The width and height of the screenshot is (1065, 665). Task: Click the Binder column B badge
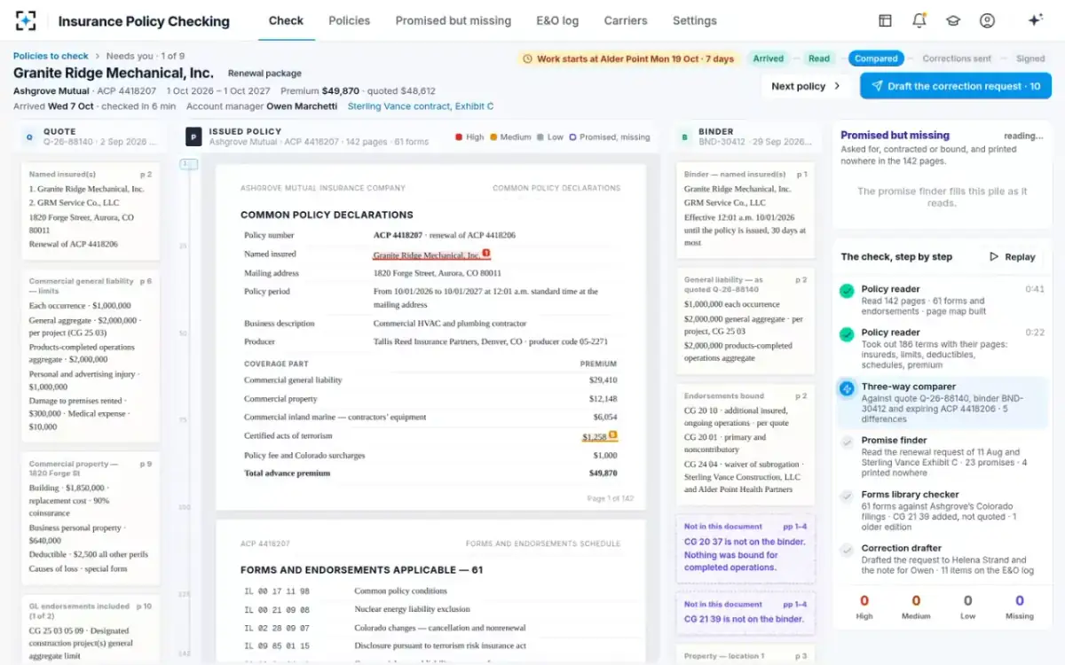point(684,137)
